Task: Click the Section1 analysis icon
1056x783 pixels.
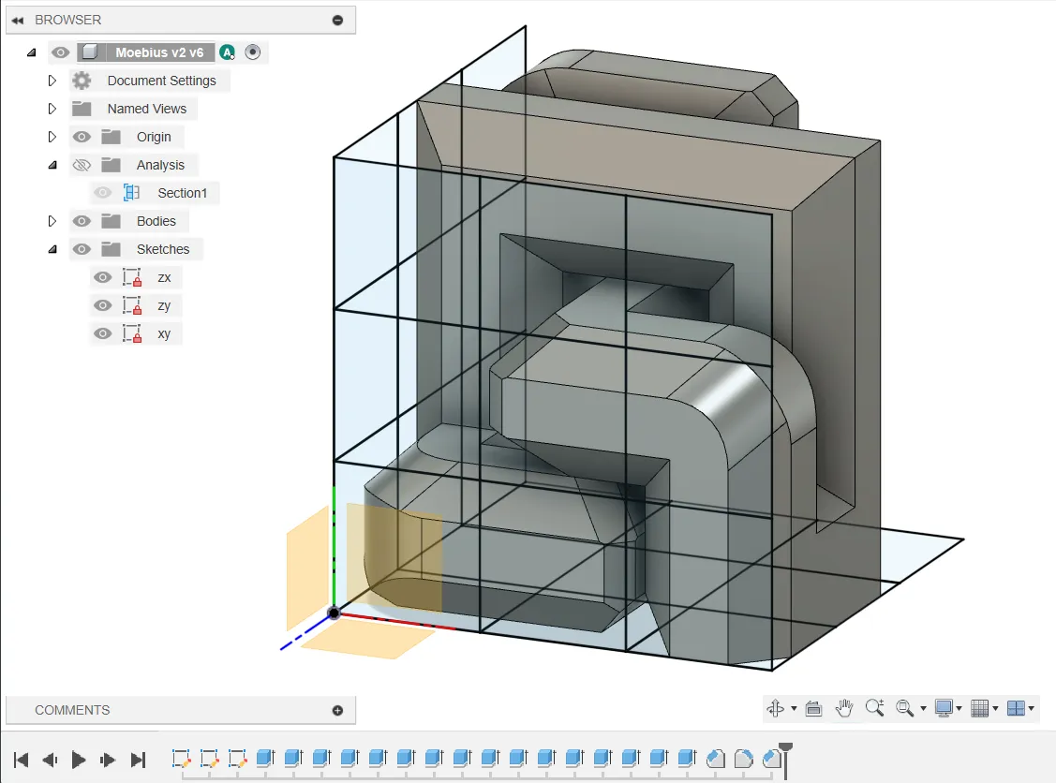Action: point(131,193)
